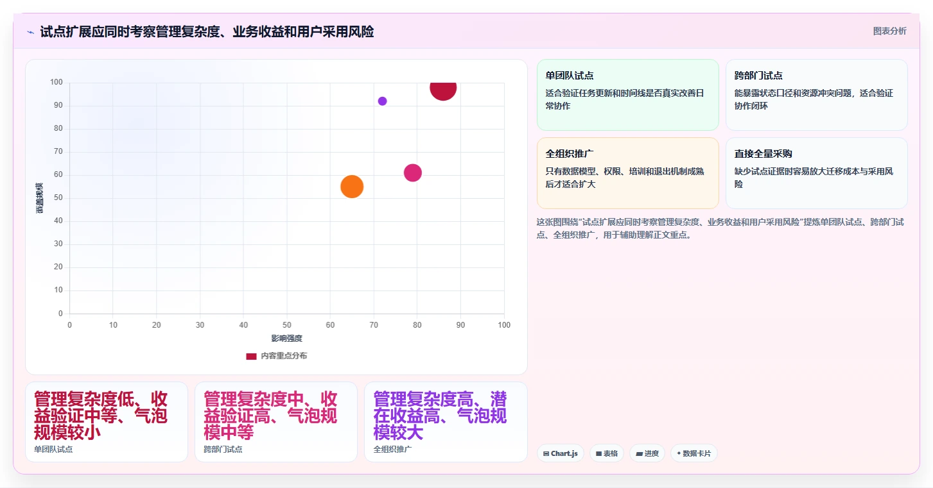Screen dimensions: 933x488
Task: Click the summary paragraph starting 这张图围绕
Action: [x=720, y=228]
